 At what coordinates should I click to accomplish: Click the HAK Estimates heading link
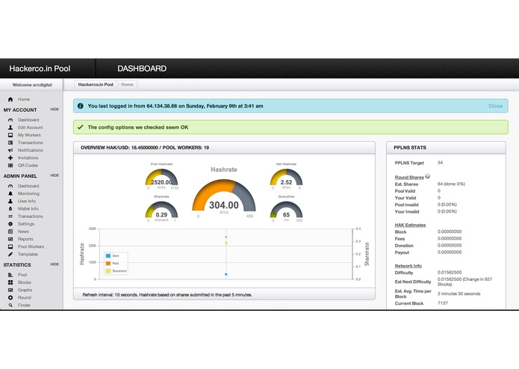tap(410, 225)
